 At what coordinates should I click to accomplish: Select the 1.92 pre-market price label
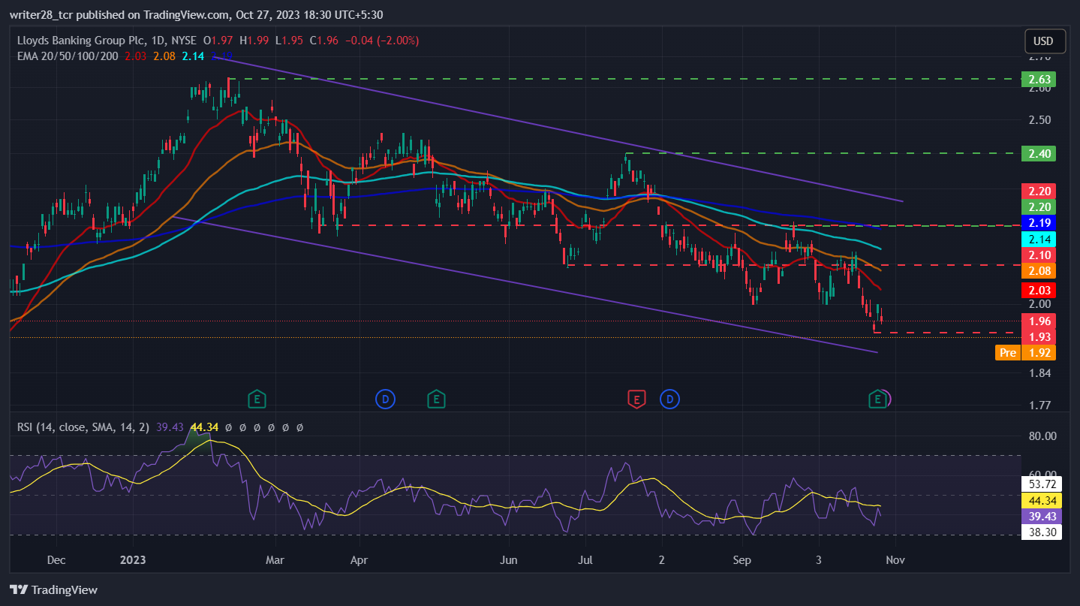pyautogui.click(x=1039, y=352)
